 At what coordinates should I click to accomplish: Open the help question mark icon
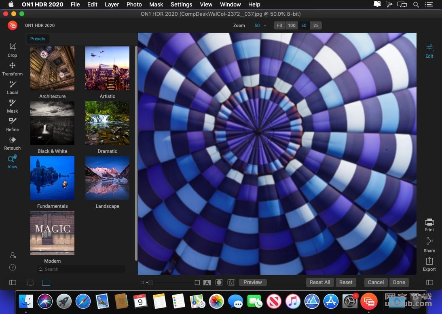(13, 267)
